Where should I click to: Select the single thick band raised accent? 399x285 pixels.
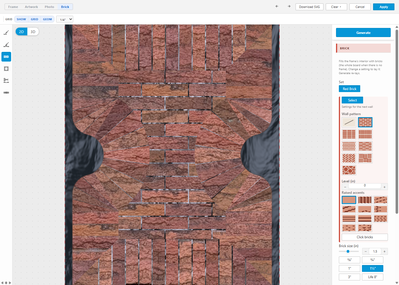[365, 219]
